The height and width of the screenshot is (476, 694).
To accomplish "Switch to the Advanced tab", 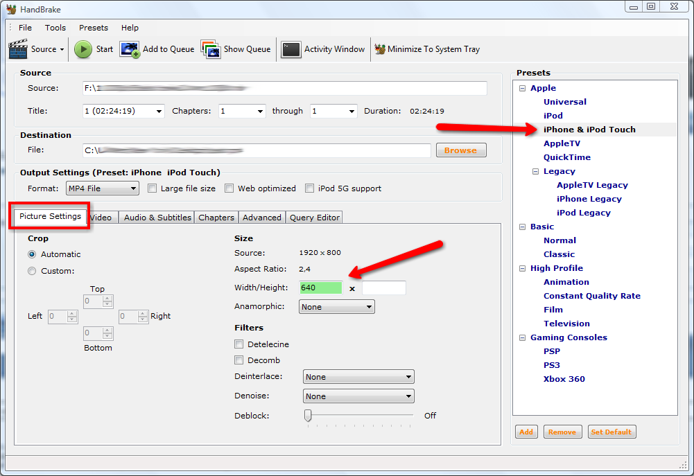I will (262, 217).
